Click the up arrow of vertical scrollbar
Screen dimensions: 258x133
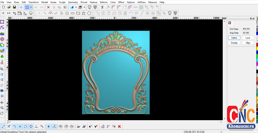click(224, 21)
